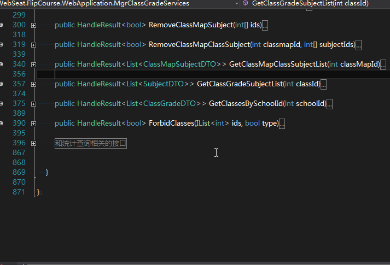The image size is (390, 265).
Task: Click the RemoveClassMapClassSubject method name
Action: pos(199,44)
